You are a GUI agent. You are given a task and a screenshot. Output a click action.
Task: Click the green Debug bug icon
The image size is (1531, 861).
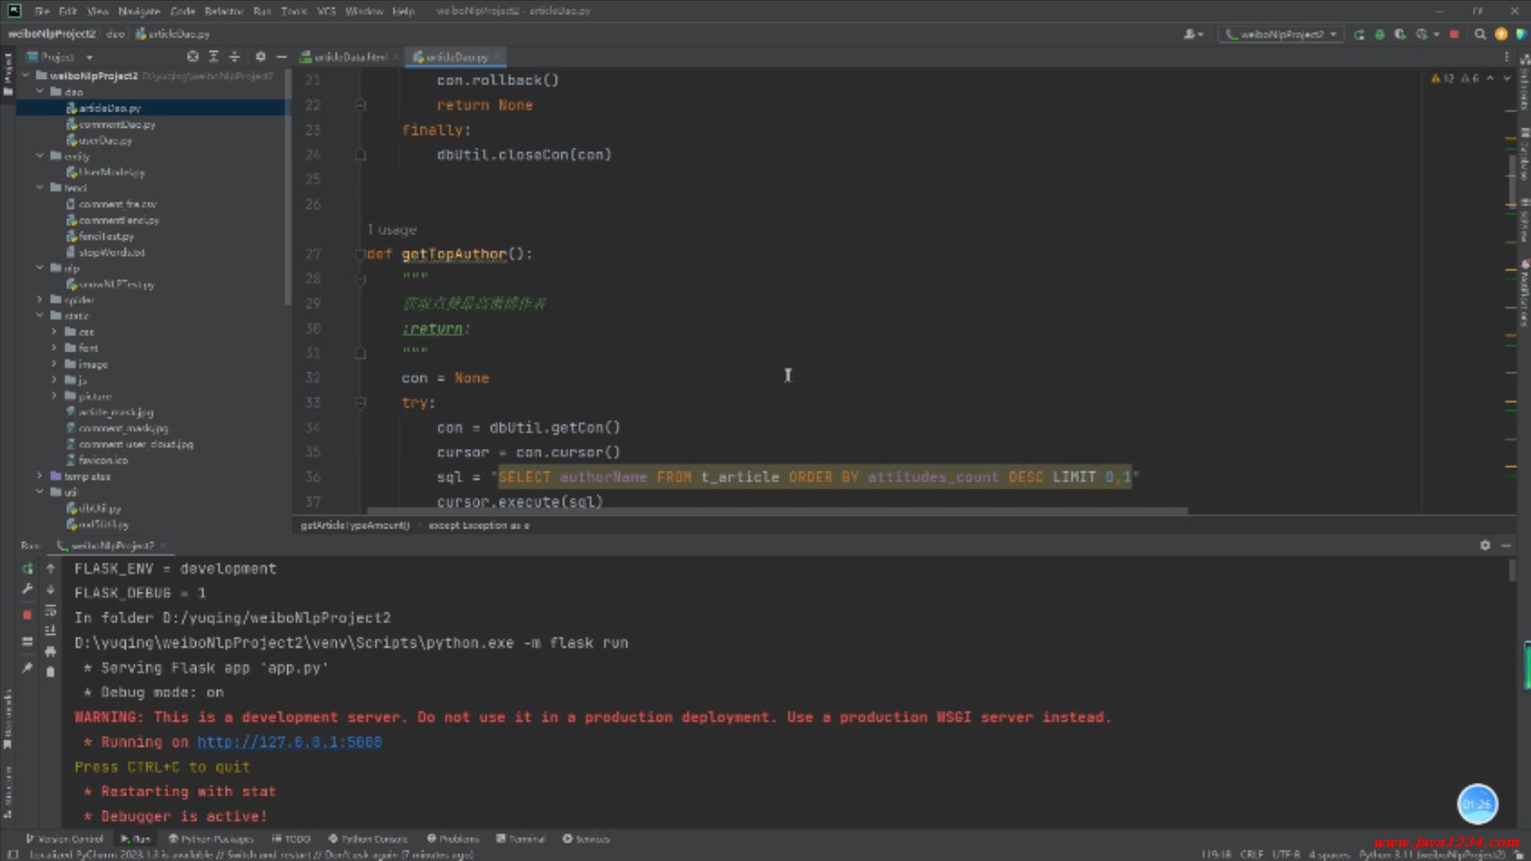click(x=1379, y=34)
